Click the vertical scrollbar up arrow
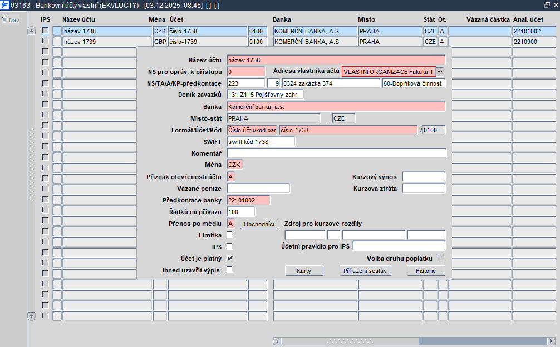This screenshot has width=560, height=347. point(31,31)
